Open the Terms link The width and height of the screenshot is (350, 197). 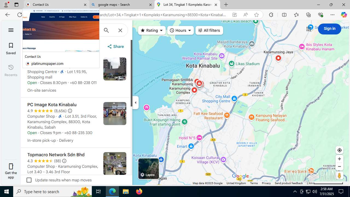(x=254, y=183)
